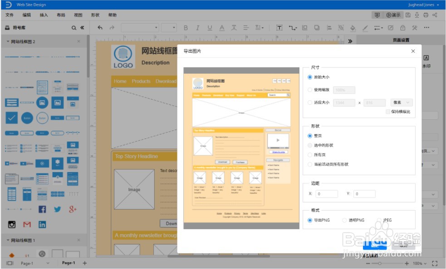Open the 视图 menu
This screenshot has height=269, width=446.
click(x=78, y=15)
